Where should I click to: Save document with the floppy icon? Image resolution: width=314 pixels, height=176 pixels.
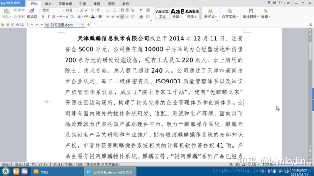7,25
